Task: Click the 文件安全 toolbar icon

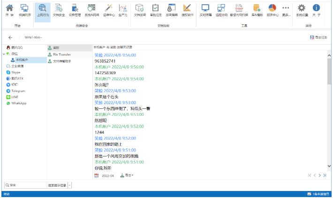Action: point(59,10)
